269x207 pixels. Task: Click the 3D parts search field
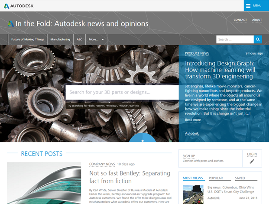122,92
